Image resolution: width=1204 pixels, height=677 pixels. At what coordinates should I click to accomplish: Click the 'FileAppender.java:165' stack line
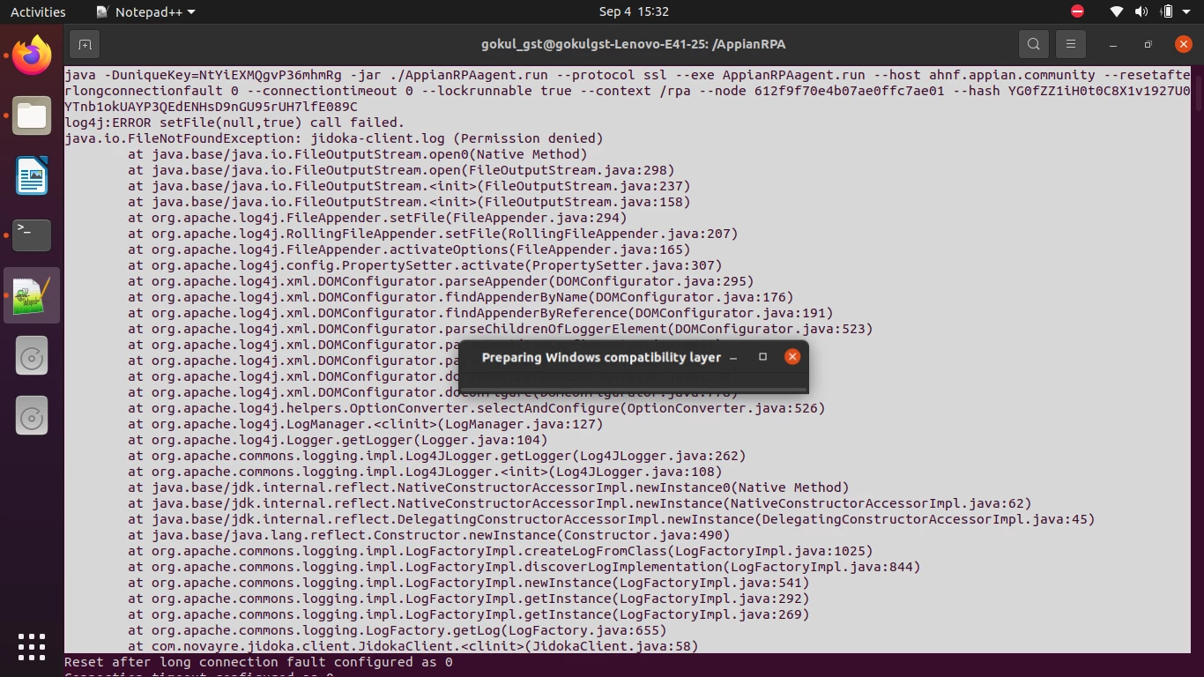409,249
